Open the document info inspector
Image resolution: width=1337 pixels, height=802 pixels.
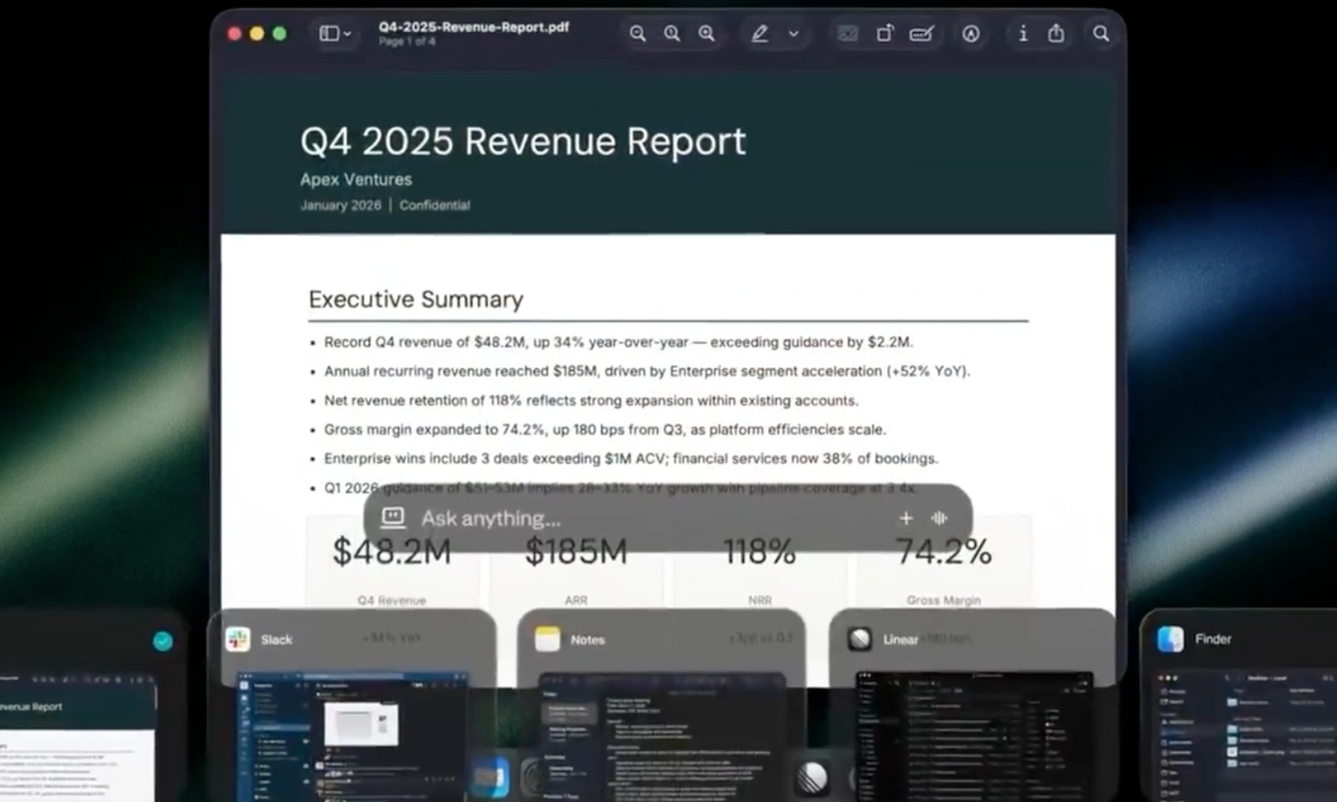(x=1023, y=33)
